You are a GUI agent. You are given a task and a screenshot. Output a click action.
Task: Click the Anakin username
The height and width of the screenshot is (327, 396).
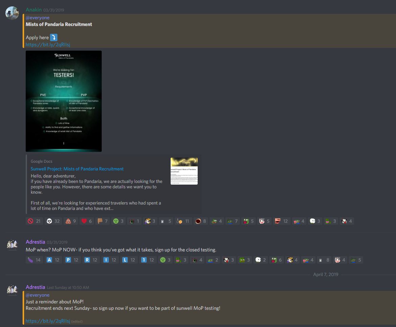(33, 9)
